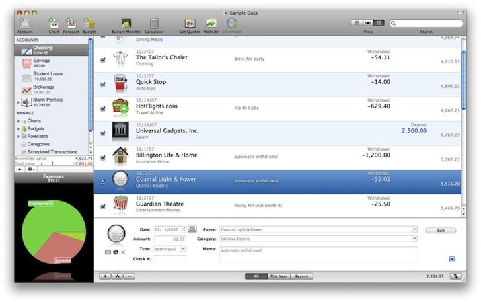Click the date field stepper arrows
This screenshot has height=302, width=481.
tap(184, 229)
